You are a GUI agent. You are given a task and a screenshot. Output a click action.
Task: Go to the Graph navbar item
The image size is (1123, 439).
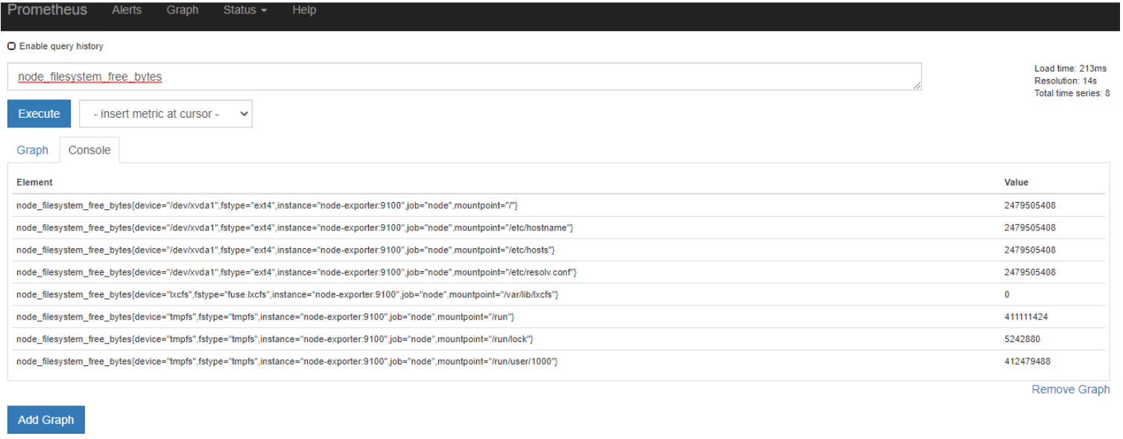183,10
